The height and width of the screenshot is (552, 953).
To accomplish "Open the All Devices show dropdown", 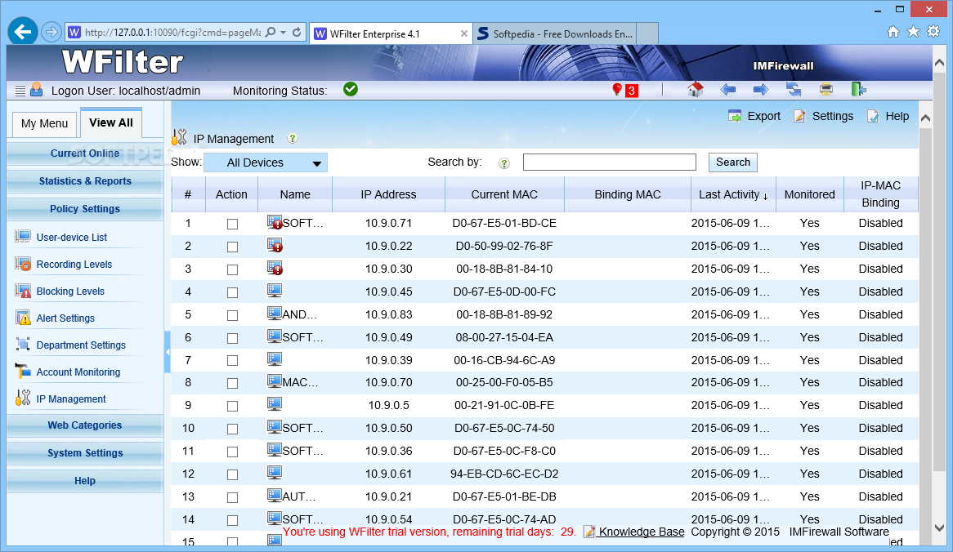I will (266, 162).
